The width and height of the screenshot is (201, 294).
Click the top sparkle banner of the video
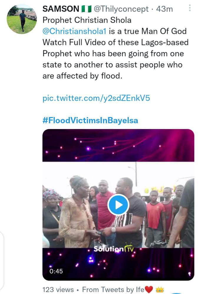coord(118,146)
